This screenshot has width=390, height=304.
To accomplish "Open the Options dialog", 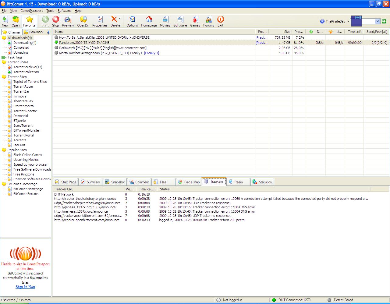I will tap(132, 21).
